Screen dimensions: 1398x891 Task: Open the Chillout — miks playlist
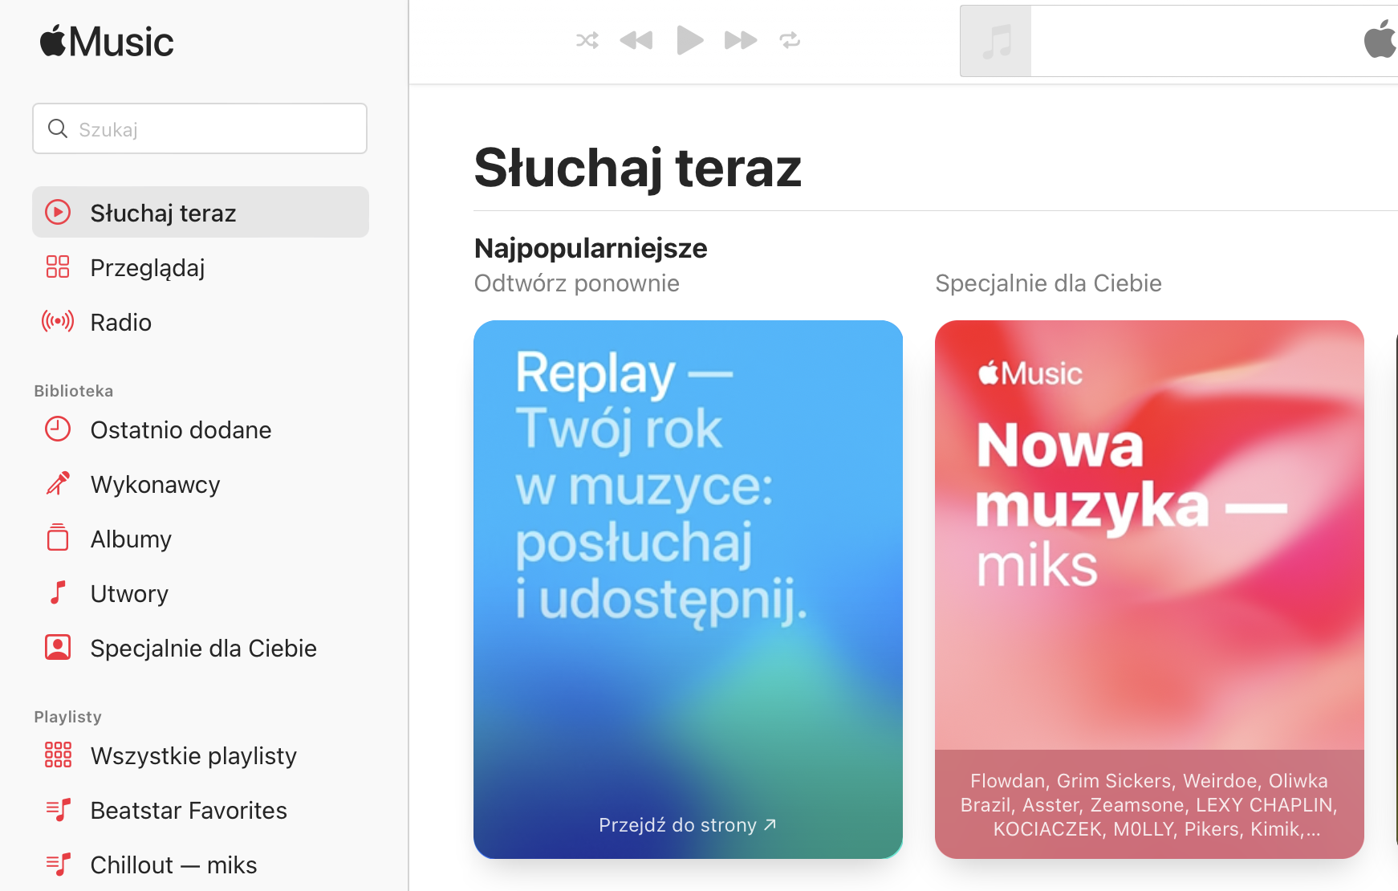[x=201, y=865]
